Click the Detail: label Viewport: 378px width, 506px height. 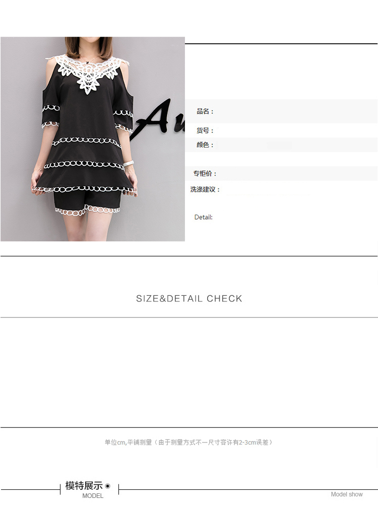tap(204, 217)
